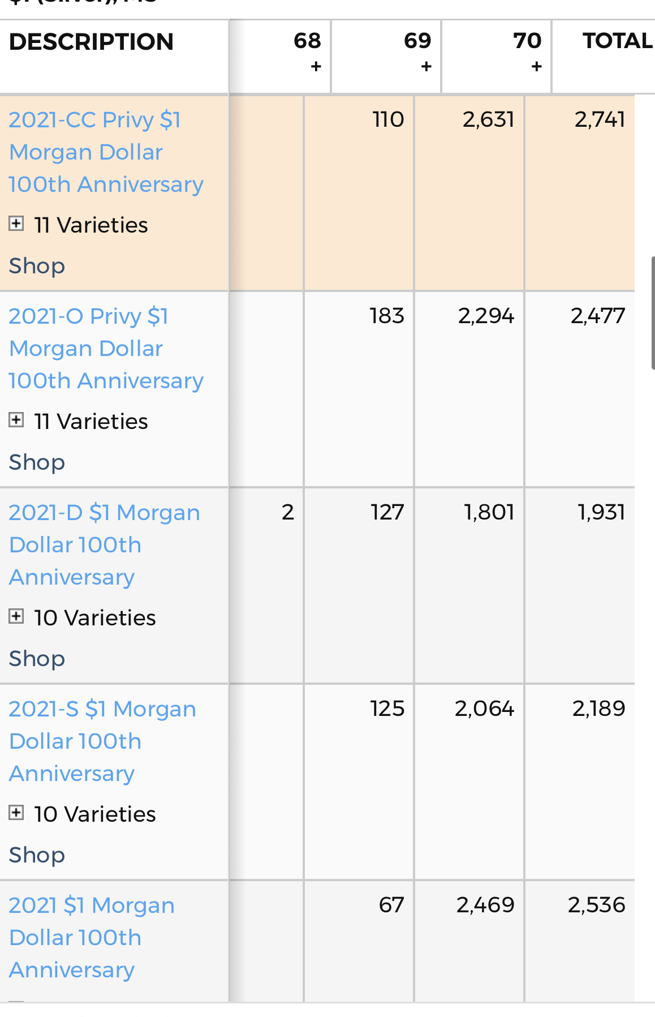
Task: Open 2021 $1 Morgan Dollar 100th Anniversary link
Action: pos(91,937)
